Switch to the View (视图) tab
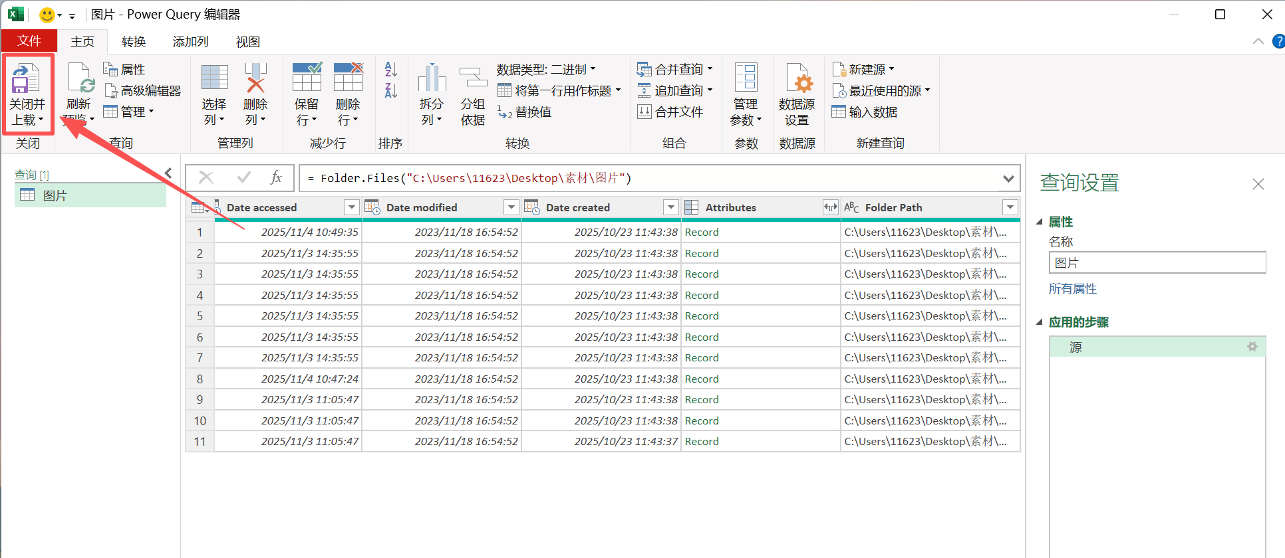 pyautogui.click(x=248, y=41)
